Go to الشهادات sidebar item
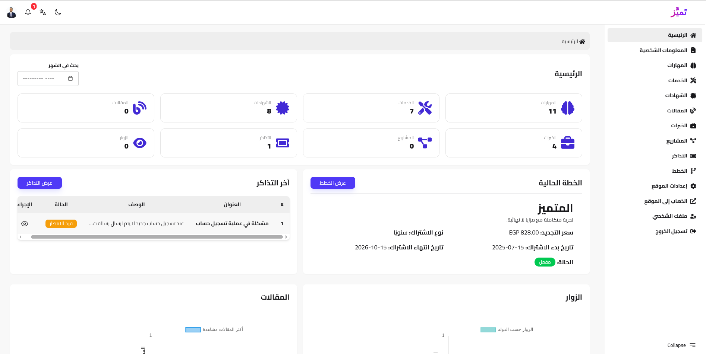This screenshot has height=354, width=706. pos(676,96)
